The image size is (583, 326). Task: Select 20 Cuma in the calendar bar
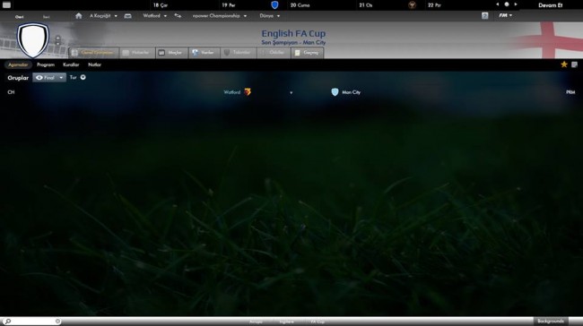300,5
